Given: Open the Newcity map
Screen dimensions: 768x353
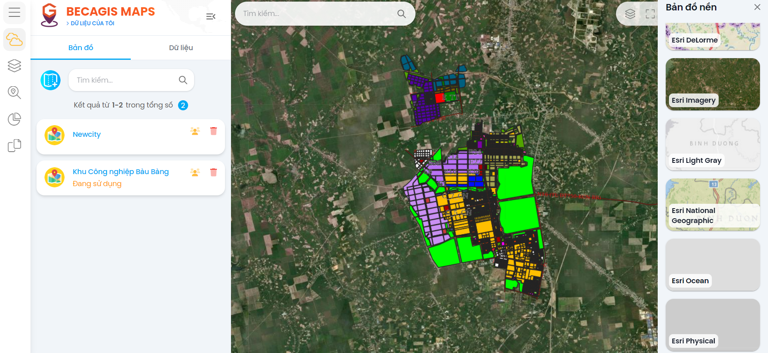Looking at the screenshot, I should [x=87, y=134].
